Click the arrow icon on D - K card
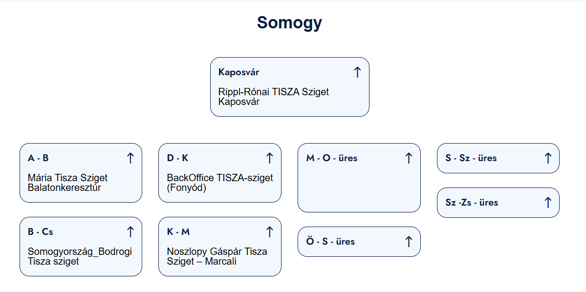This screenshot has height=292, width=586. 269,158
